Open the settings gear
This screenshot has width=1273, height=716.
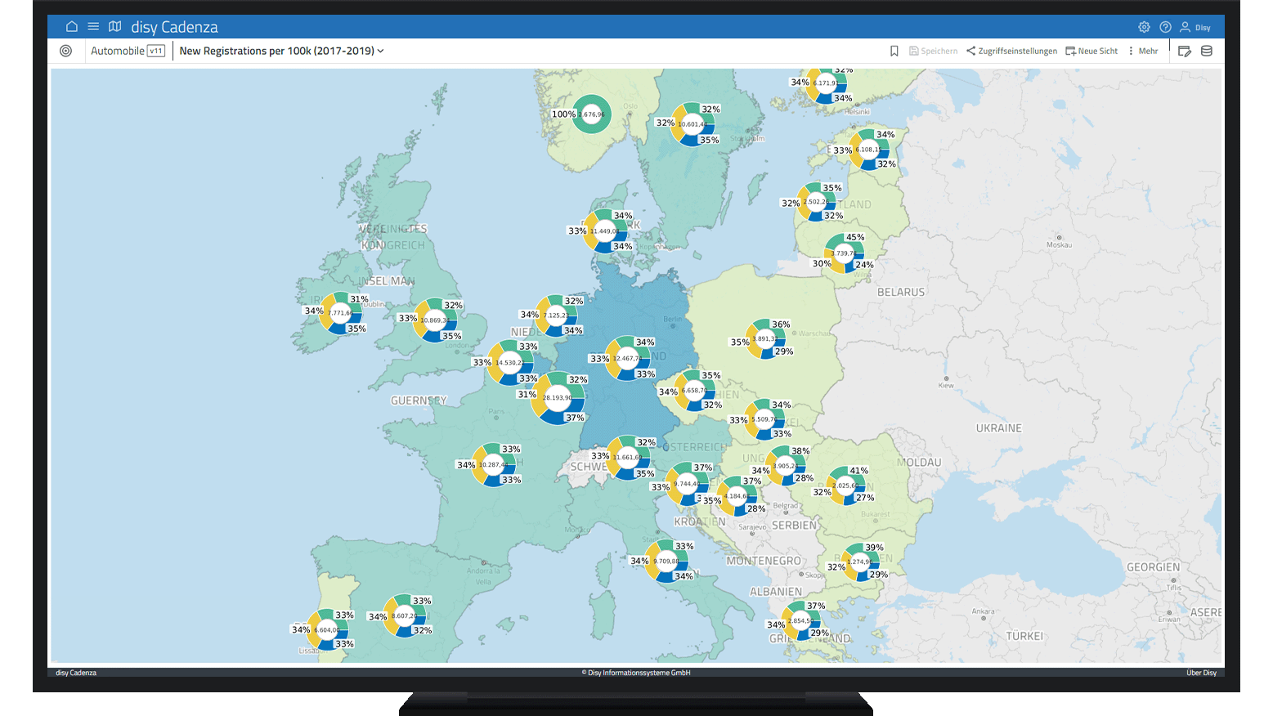(1144, 27)
